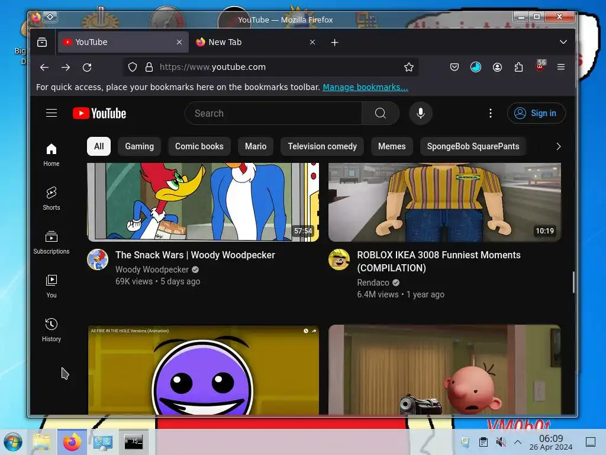Open the taskbar clock showing 06:09
606x455 pixels.
[x=551, y=442]
